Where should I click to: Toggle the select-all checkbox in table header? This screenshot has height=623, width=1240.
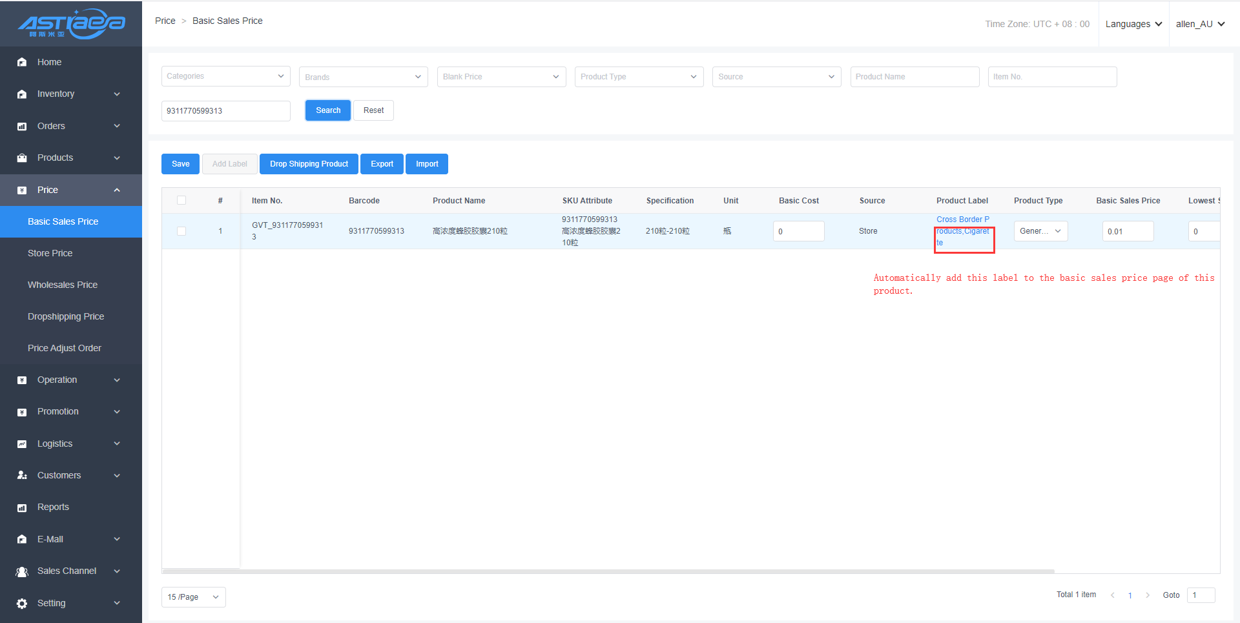(181, 201)
